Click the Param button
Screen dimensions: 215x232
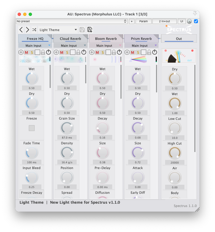(144, 21)
